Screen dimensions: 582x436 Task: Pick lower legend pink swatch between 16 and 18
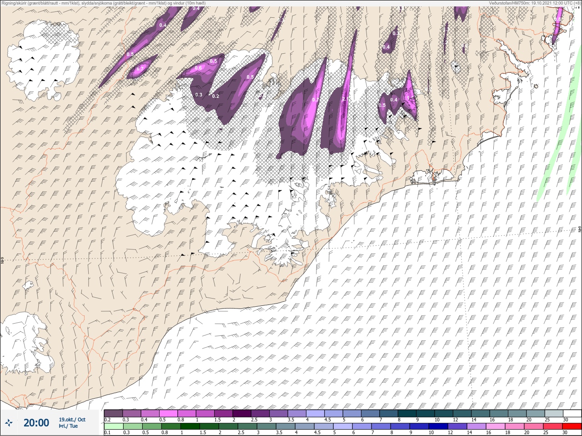pyautogui.click(x=495, y=426)
